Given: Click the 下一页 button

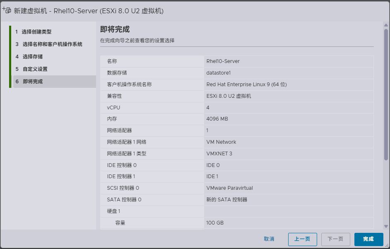Looking at the screenshot, I should (335, 239).
